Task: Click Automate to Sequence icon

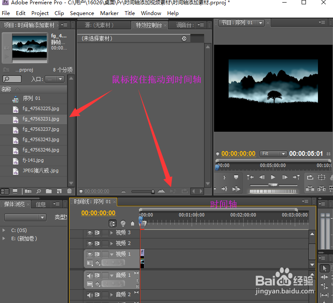Action: pyautogui.click(x=28, y=191)
